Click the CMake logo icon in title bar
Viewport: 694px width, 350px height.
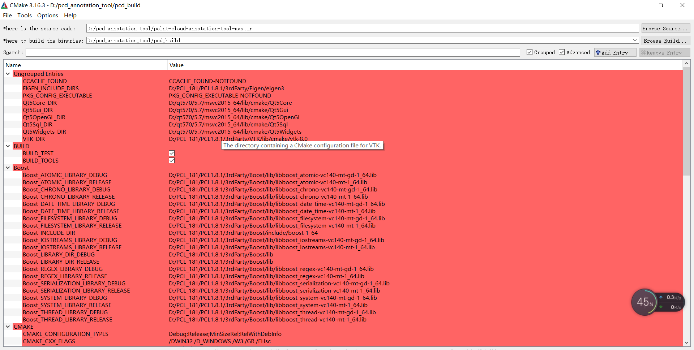pyautogui.click(x=4, y=5)
